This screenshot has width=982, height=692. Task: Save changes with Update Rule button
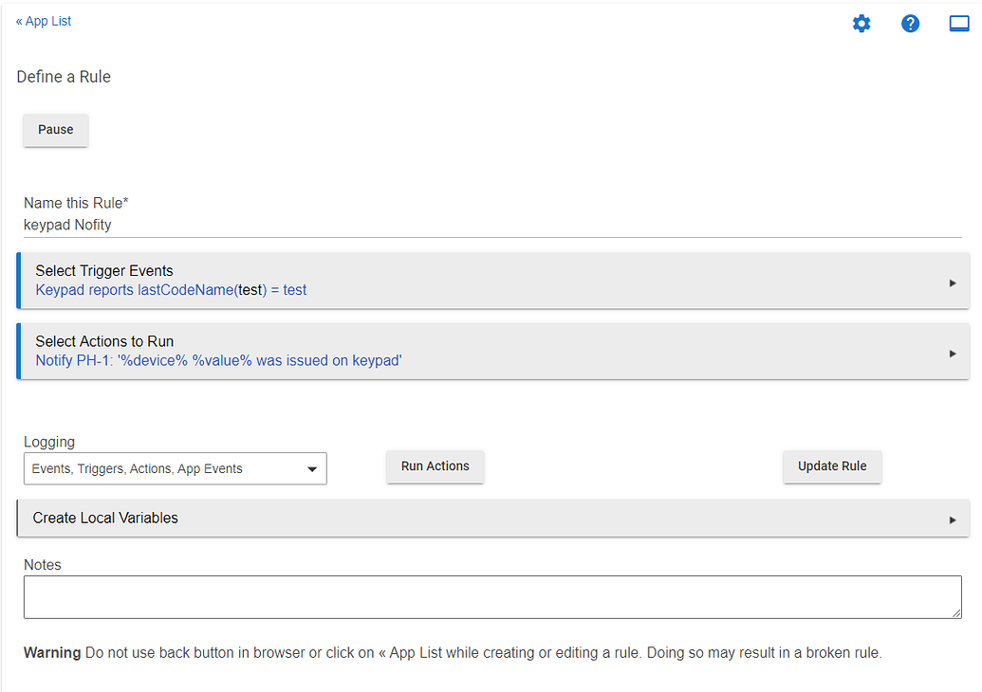[832, 466]
